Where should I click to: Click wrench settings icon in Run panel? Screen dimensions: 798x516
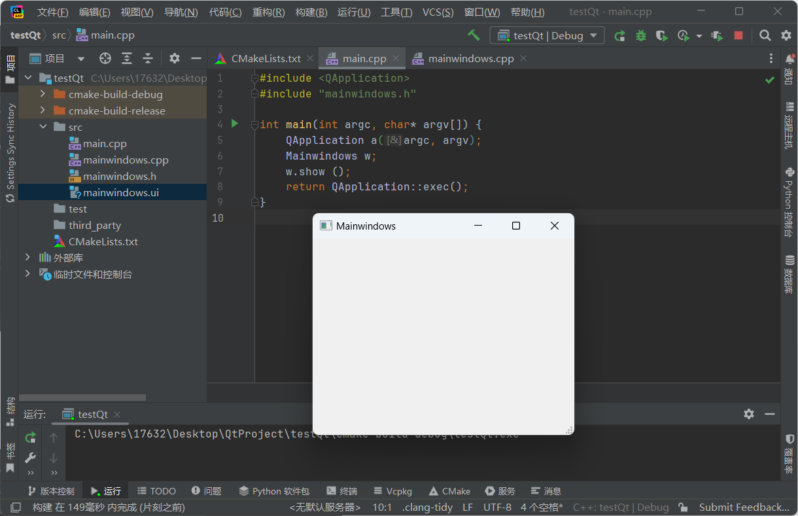(30, 457)
